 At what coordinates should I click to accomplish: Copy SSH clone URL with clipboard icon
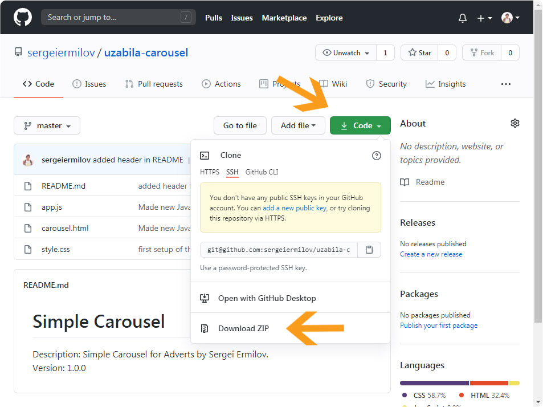[x=369, y=250]
